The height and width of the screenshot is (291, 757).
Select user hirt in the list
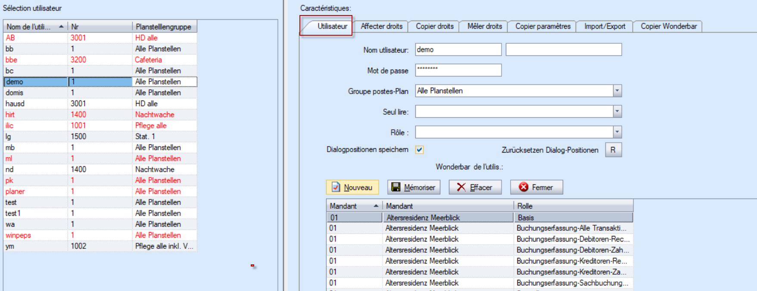100,115
